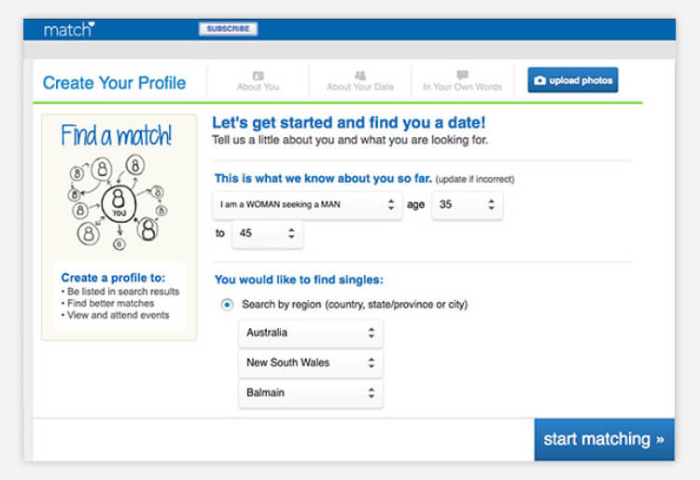Open the minimum age 35 dropdown

[x=467, y=205]
